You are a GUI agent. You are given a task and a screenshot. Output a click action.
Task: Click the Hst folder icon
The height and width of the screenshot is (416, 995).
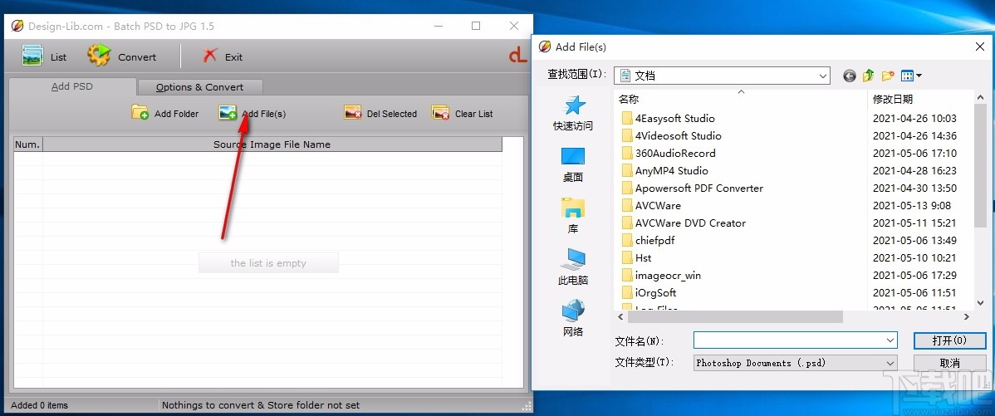pos(627,258)
